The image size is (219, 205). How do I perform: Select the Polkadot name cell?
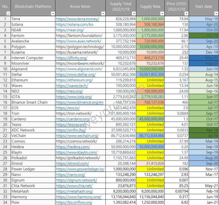click(x=33, y=158)
